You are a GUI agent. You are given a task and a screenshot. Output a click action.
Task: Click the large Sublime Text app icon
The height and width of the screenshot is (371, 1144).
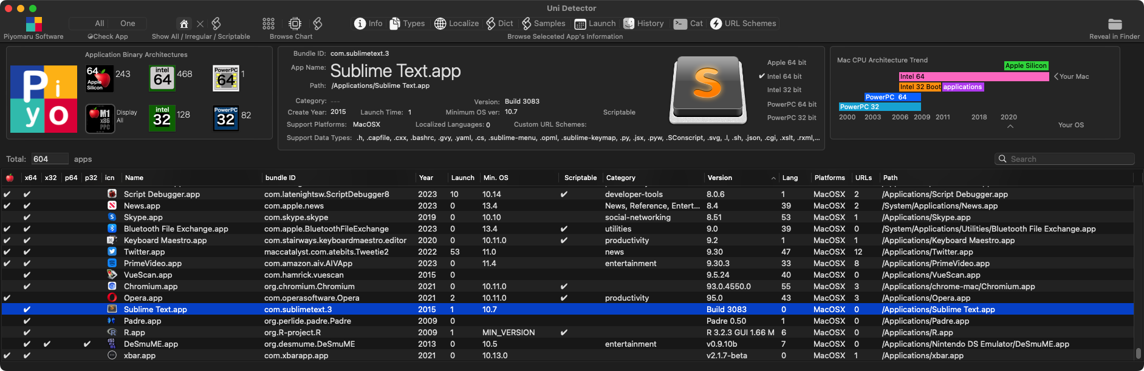point(707,90)
